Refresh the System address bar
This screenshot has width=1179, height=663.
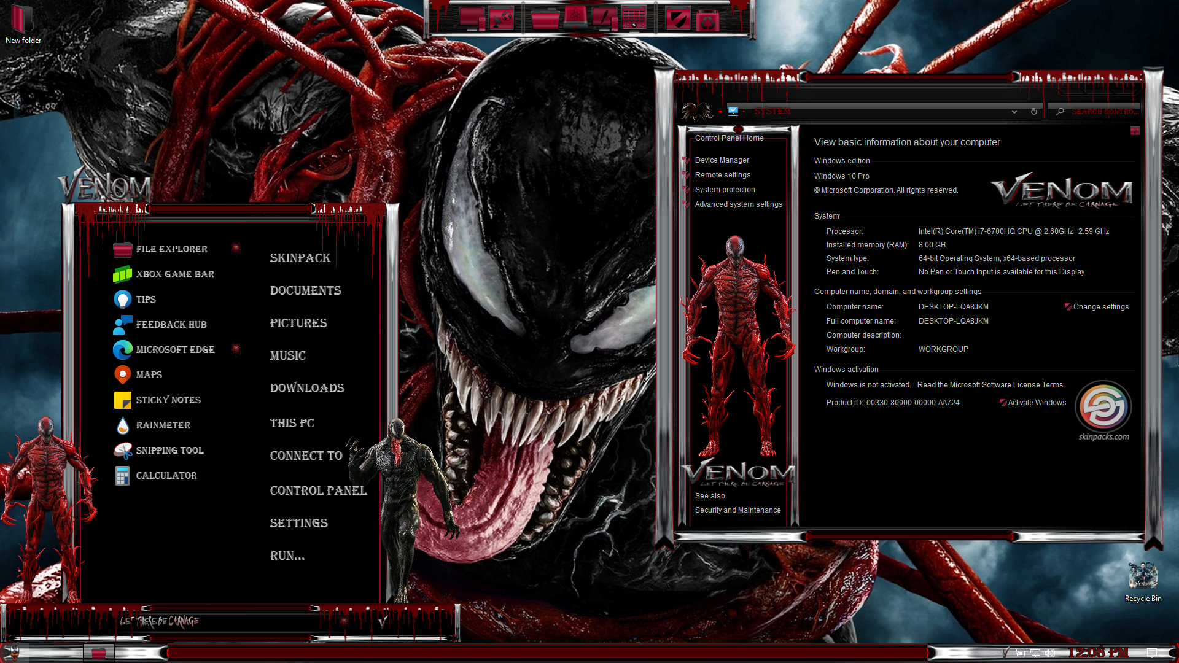coord(1034,112)
